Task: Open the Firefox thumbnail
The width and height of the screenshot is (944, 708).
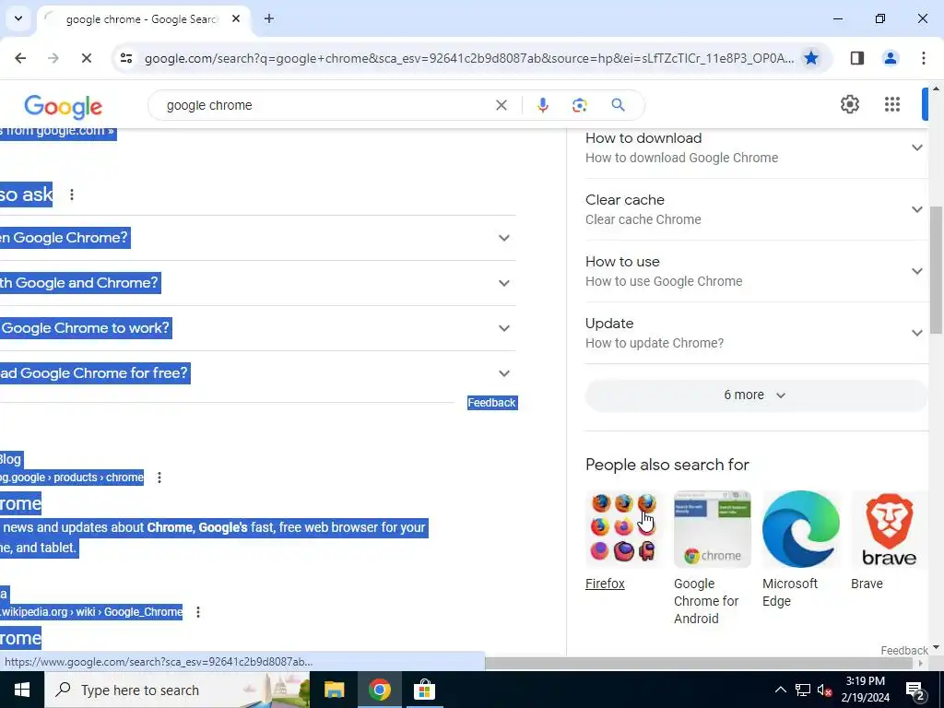Action: (624, 529)
